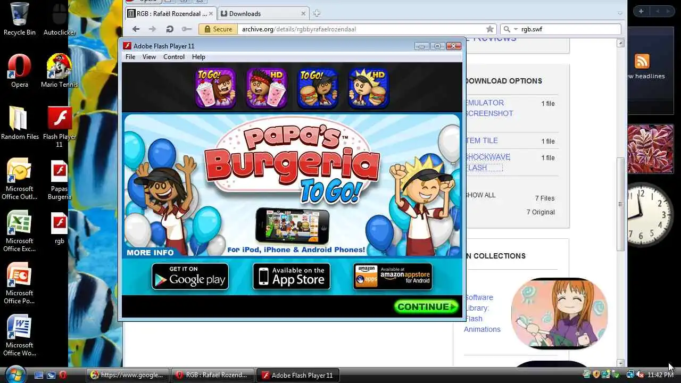Open the search engine dropdown arrow
Screen dimensions: 681x383
coord(516,30)
